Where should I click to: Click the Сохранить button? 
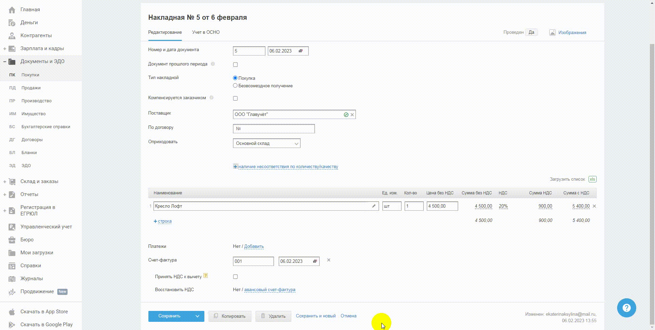coord(170,316)
